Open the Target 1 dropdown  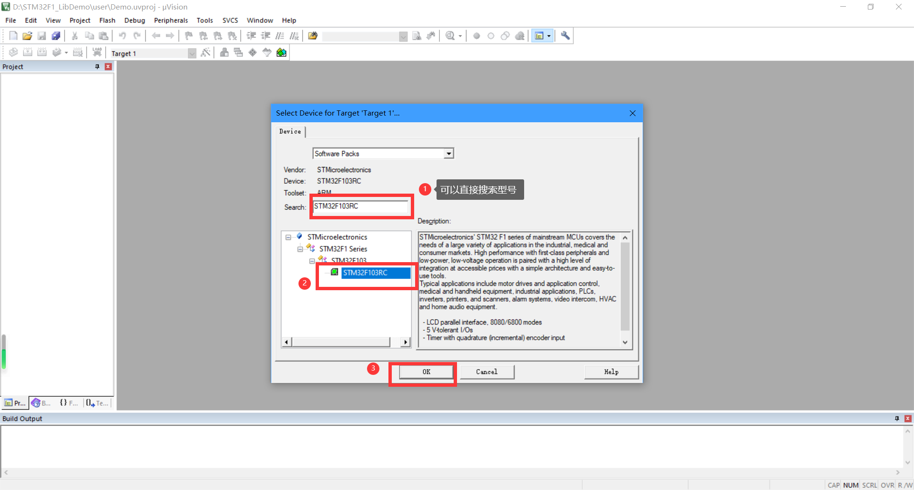tap(192, 53)
